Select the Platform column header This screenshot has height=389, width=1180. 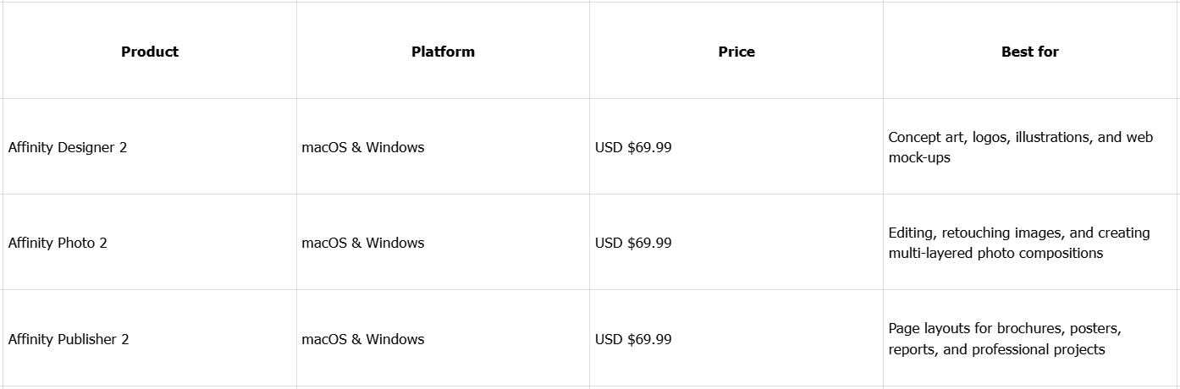point(443,52)
